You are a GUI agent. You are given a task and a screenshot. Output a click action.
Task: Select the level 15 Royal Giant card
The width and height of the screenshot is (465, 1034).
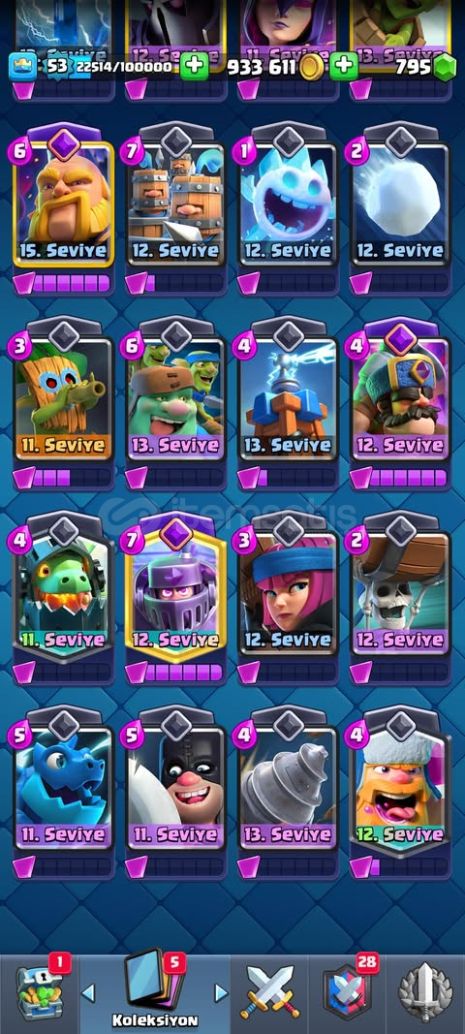(x=63, y=200)
